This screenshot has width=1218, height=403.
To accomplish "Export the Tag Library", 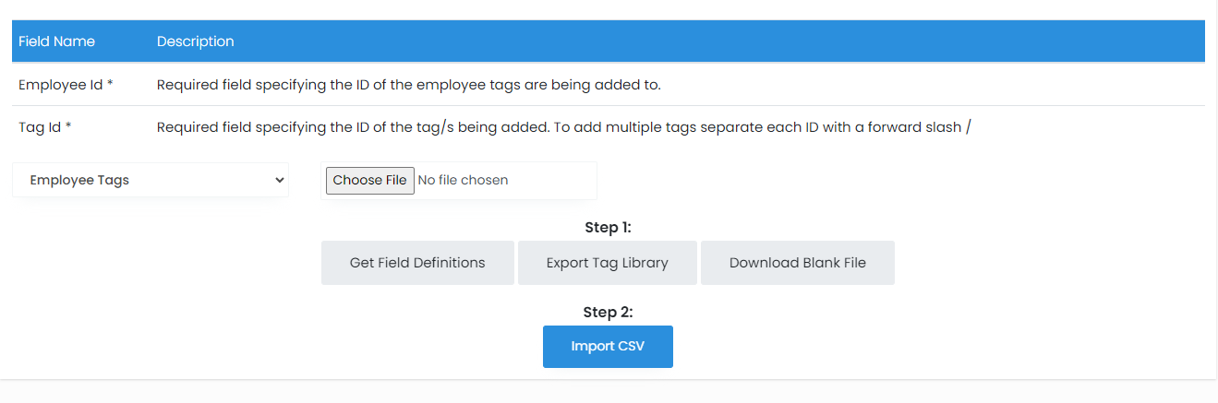I will (x=607, y=263).
